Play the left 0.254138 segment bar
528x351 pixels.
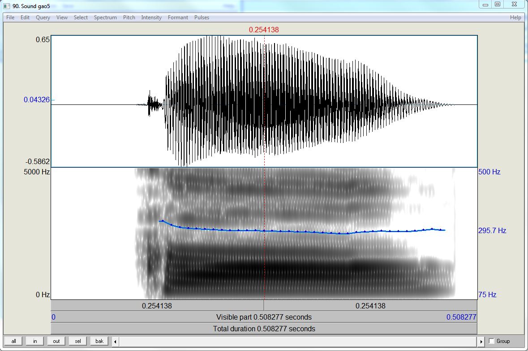(157, 306)
